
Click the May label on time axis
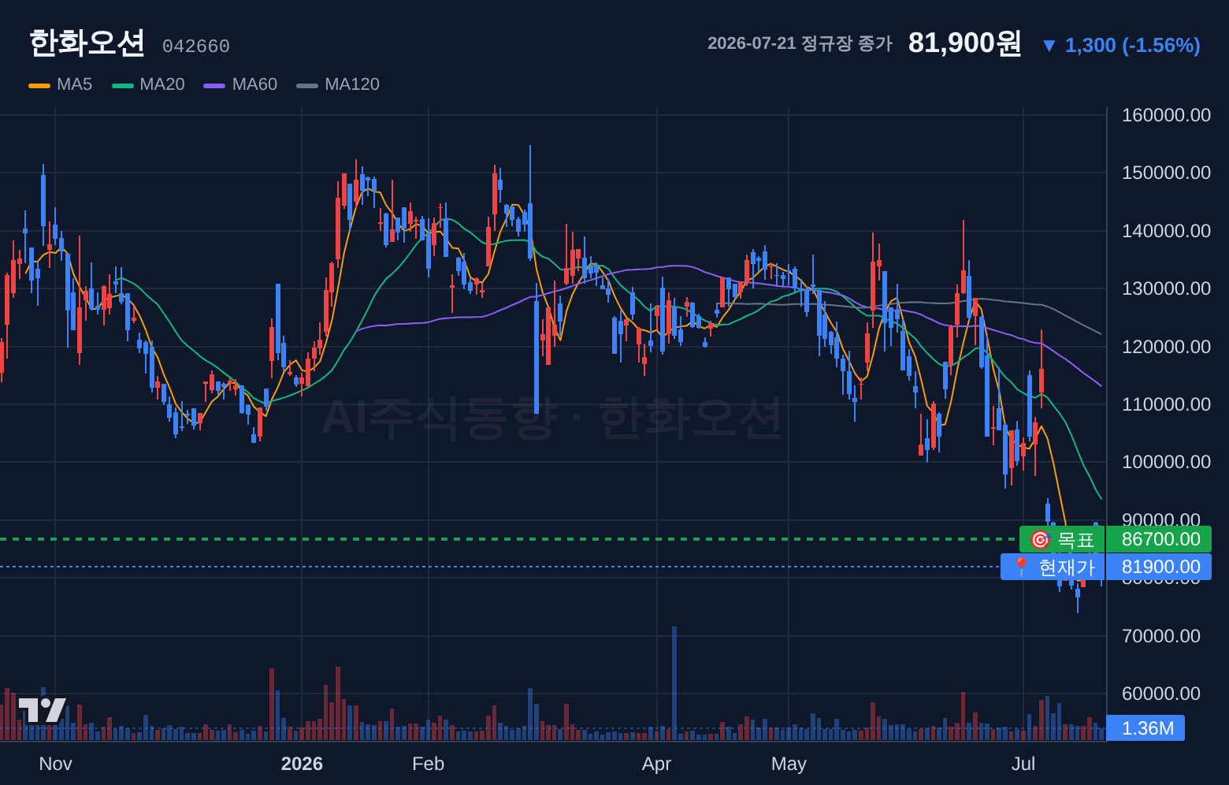click(789, 764)
